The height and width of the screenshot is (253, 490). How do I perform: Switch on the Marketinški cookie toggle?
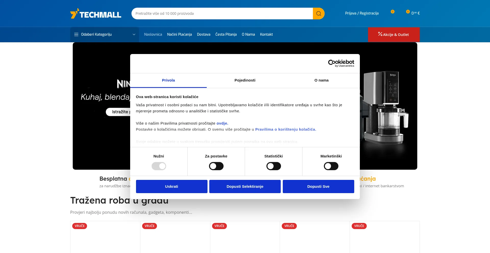[x=331, y=166]
